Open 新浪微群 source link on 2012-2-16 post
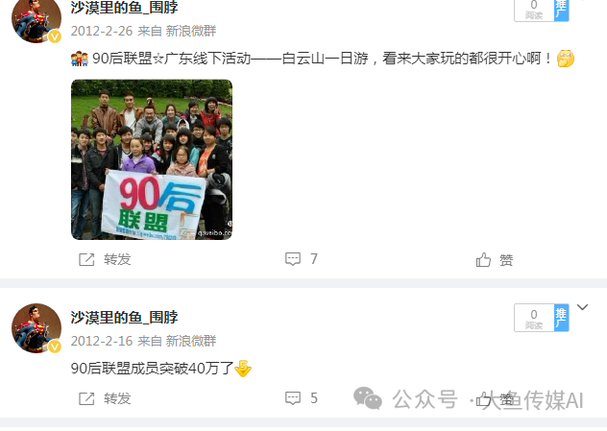 click(x=191, y=341)
